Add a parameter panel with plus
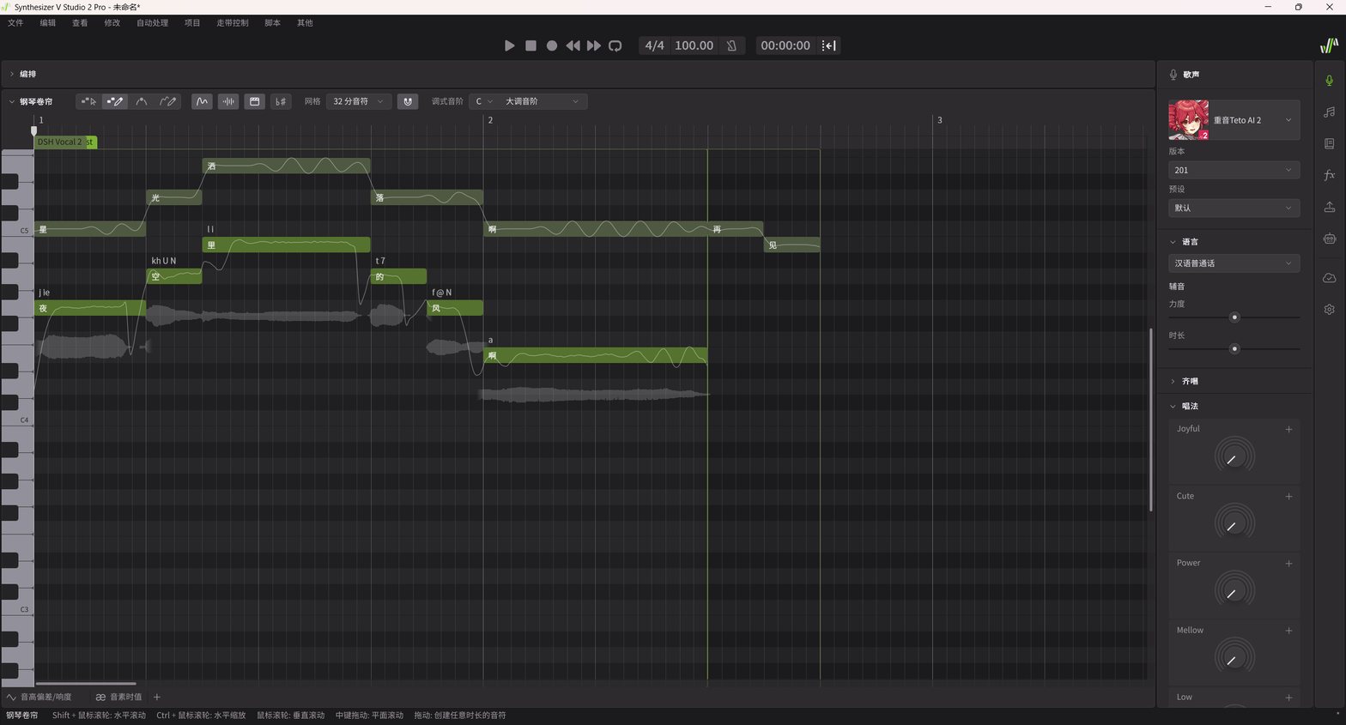 click(157, 697)
